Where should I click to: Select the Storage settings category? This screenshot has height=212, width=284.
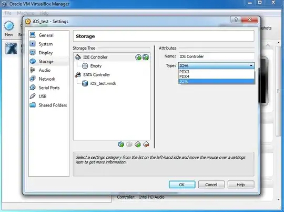pos(48,61)
